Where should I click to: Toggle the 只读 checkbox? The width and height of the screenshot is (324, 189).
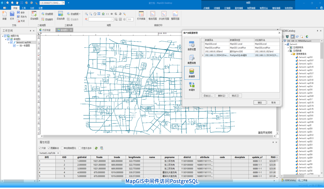(x=40, y=148)
